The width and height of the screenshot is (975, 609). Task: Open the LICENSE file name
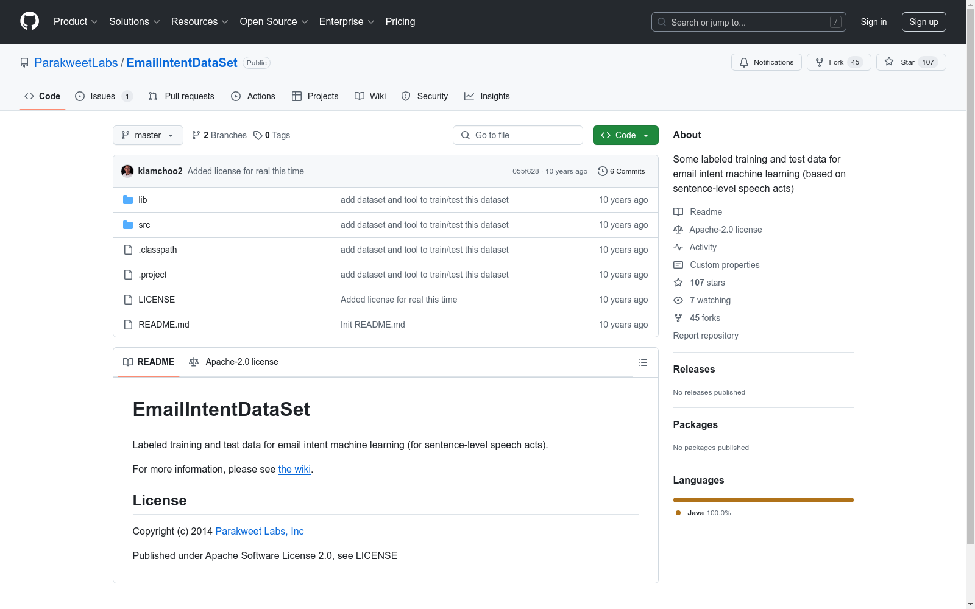157,300
